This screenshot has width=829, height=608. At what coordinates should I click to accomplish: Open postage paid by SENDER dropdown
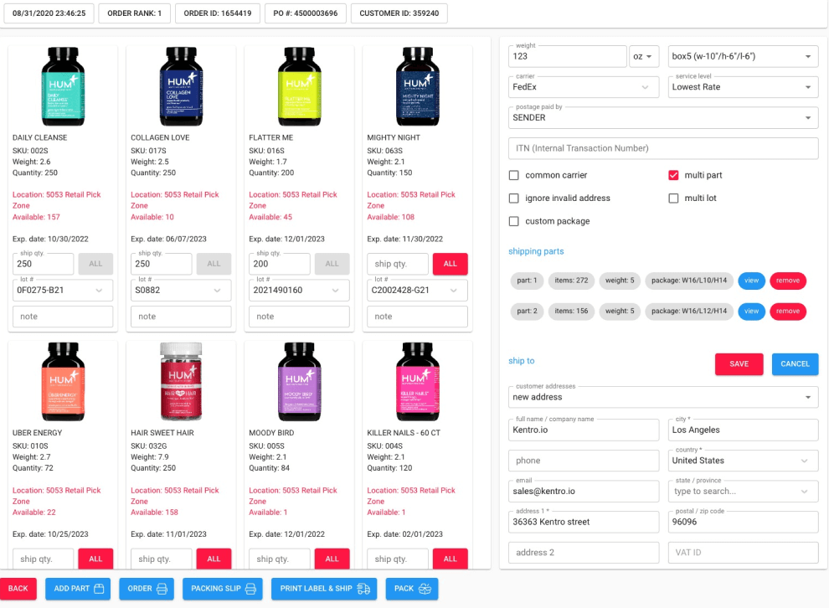tap(663, 118)
